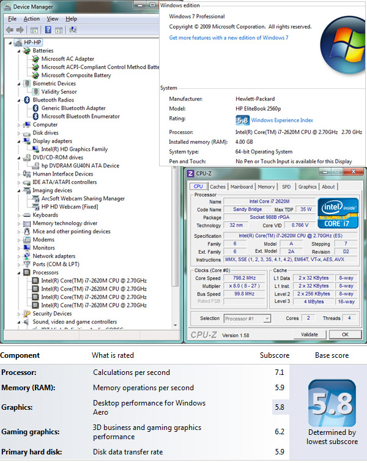Open Get more features with new edition link

tap(229, 38)
